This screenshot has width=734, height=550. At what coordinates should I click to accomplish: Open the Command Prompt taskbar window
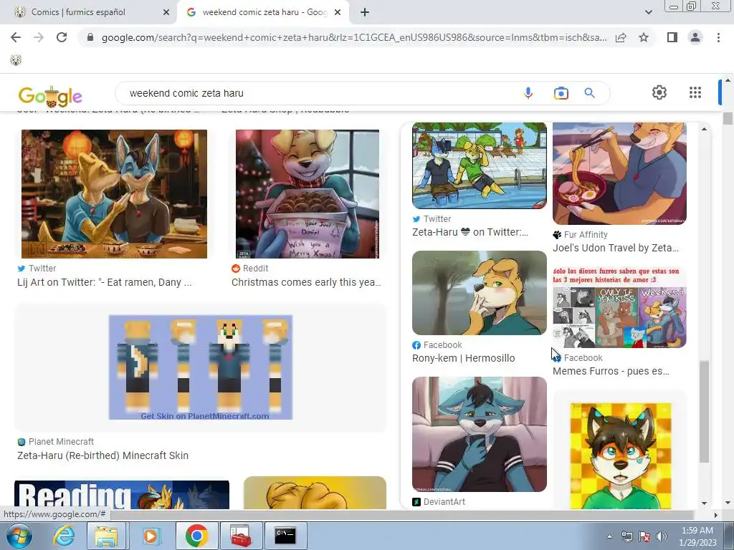(x=286, y=536)
